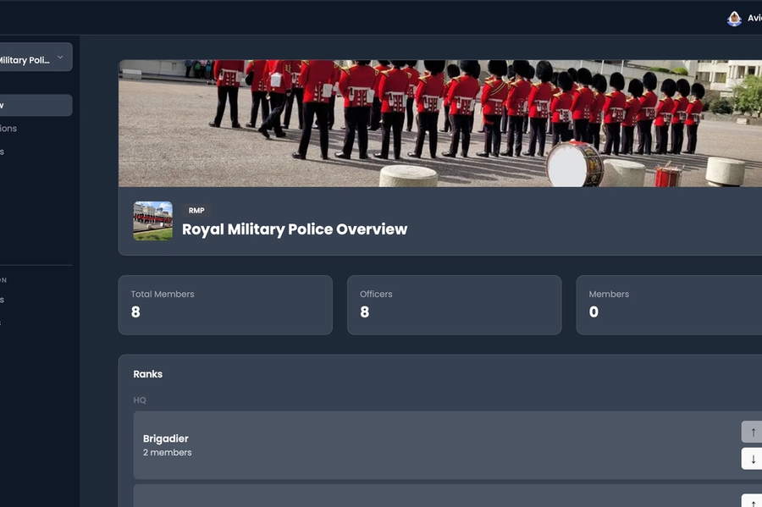
Task: Select the Officers stat card
Action: [455, 305]
